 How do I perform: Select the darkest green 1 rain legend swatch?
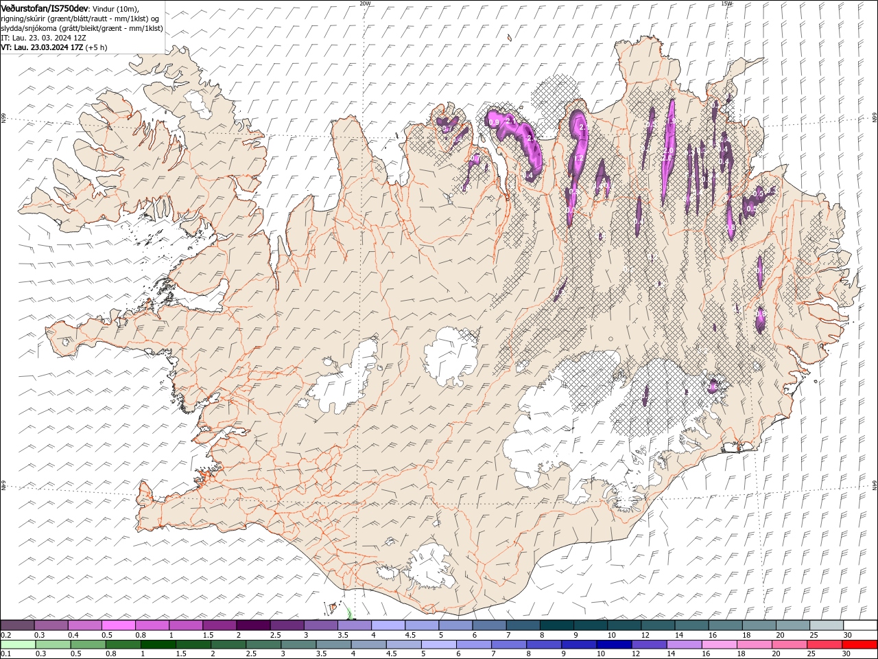(158, 645)
